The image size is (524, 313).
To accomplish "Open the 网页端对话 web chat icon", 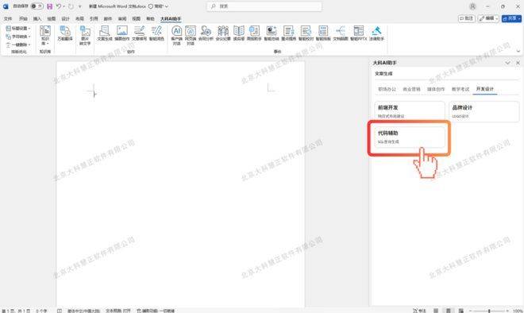I will click(191, 35).
